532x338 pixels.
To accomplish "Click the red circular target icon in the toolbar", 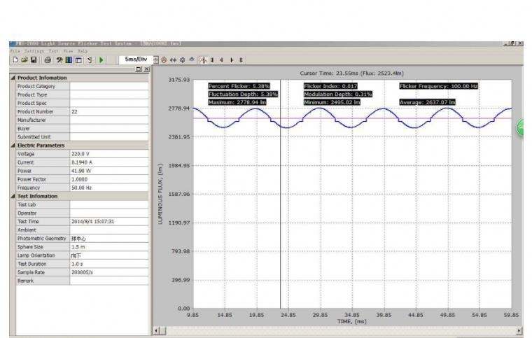I will click(x=164, y=60).
